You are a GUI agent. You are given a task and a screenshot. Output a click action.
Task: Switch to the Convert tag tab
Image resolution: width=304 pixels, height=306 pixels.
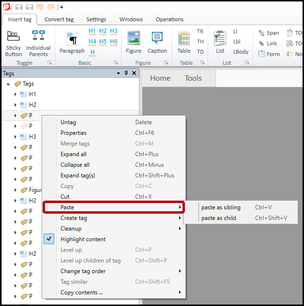click(x=59, y=19)
